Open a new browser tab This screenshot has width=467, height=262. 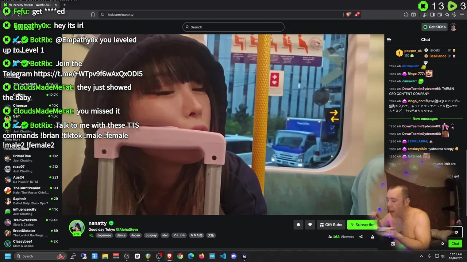click(x=65, y=5)
